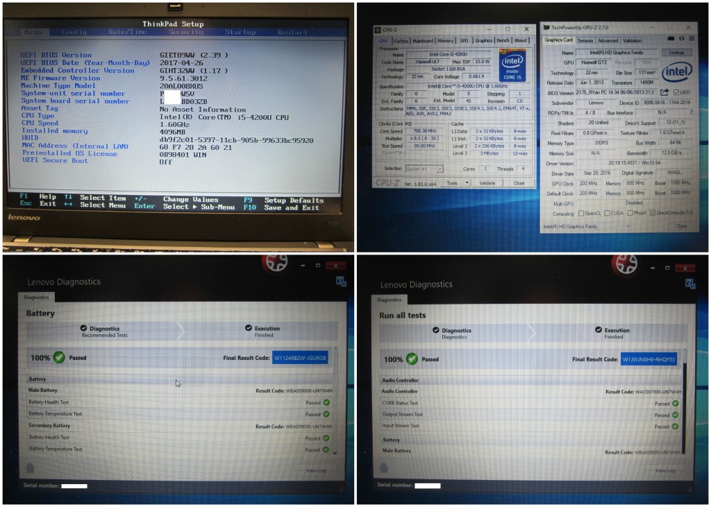This screenshot has width=711, height=507.
Task: Click View Log in the Run all tests window
Action: click(665, 470)
